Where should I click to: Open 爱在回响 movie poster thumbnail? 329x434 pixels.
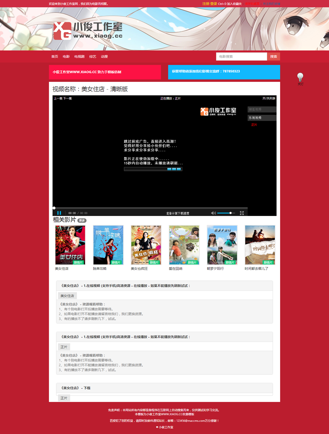[184, 245]
